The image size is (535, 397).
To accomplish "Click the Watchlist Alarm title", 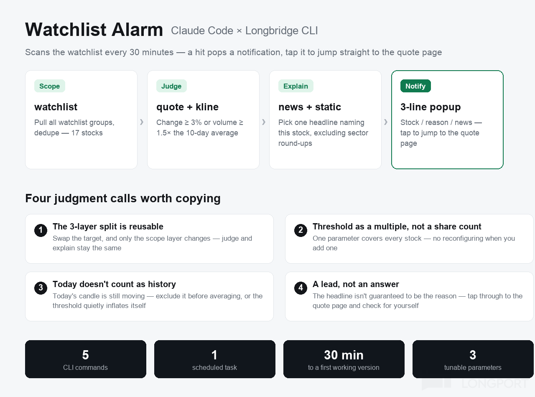I will click(94, 30).
